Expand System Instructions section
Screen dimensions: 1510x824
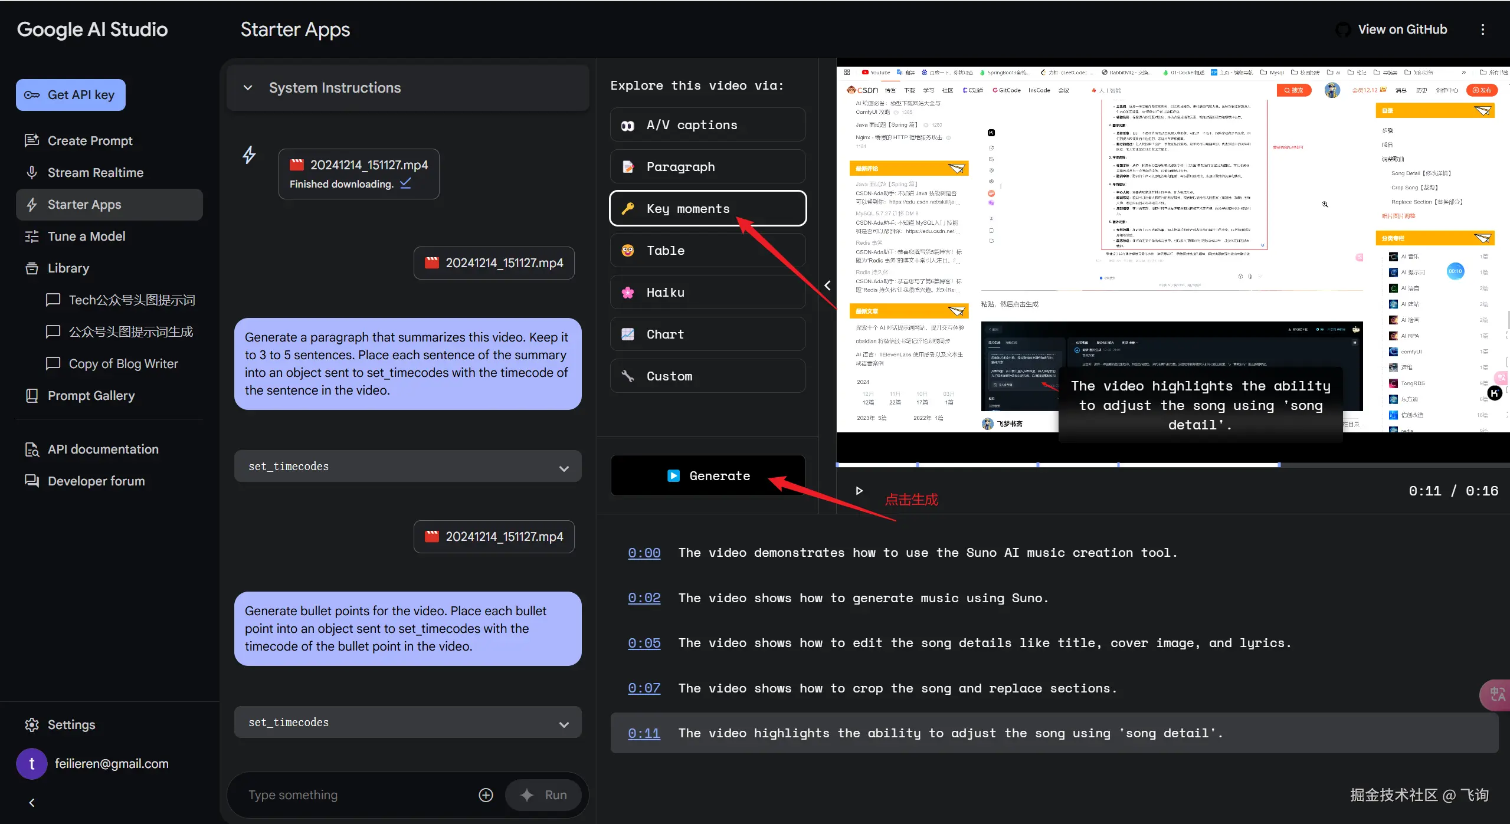click(x=248, y=88)
